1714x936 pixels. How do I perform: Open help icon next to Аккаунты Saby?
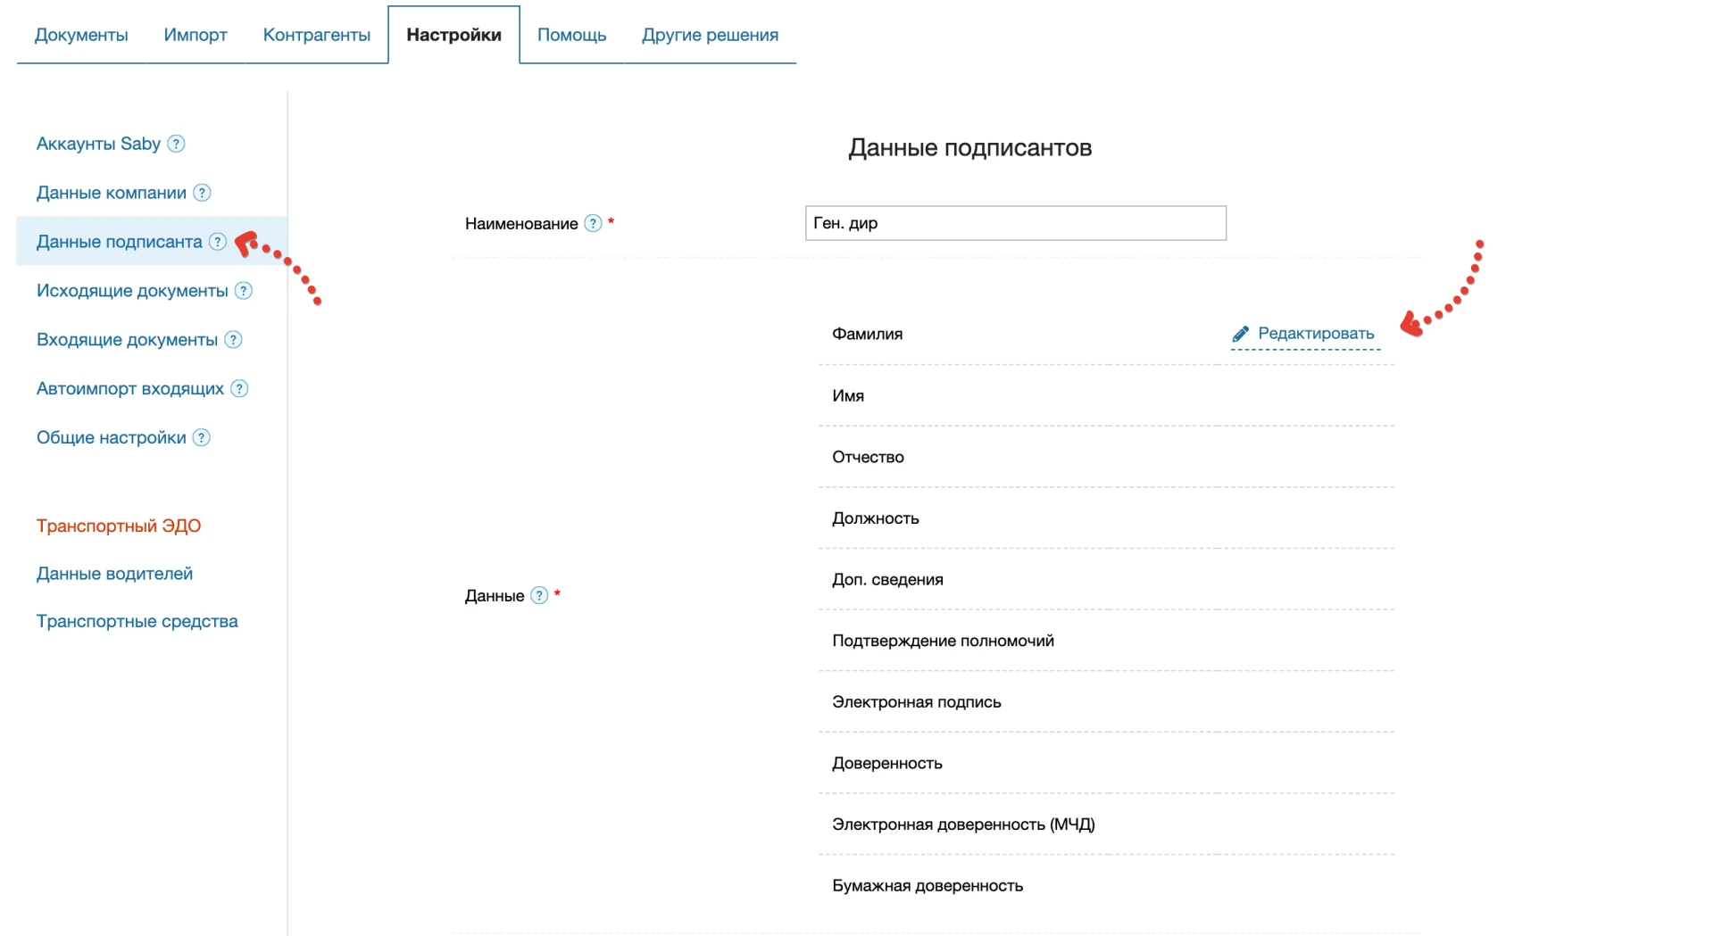point(177,144)
